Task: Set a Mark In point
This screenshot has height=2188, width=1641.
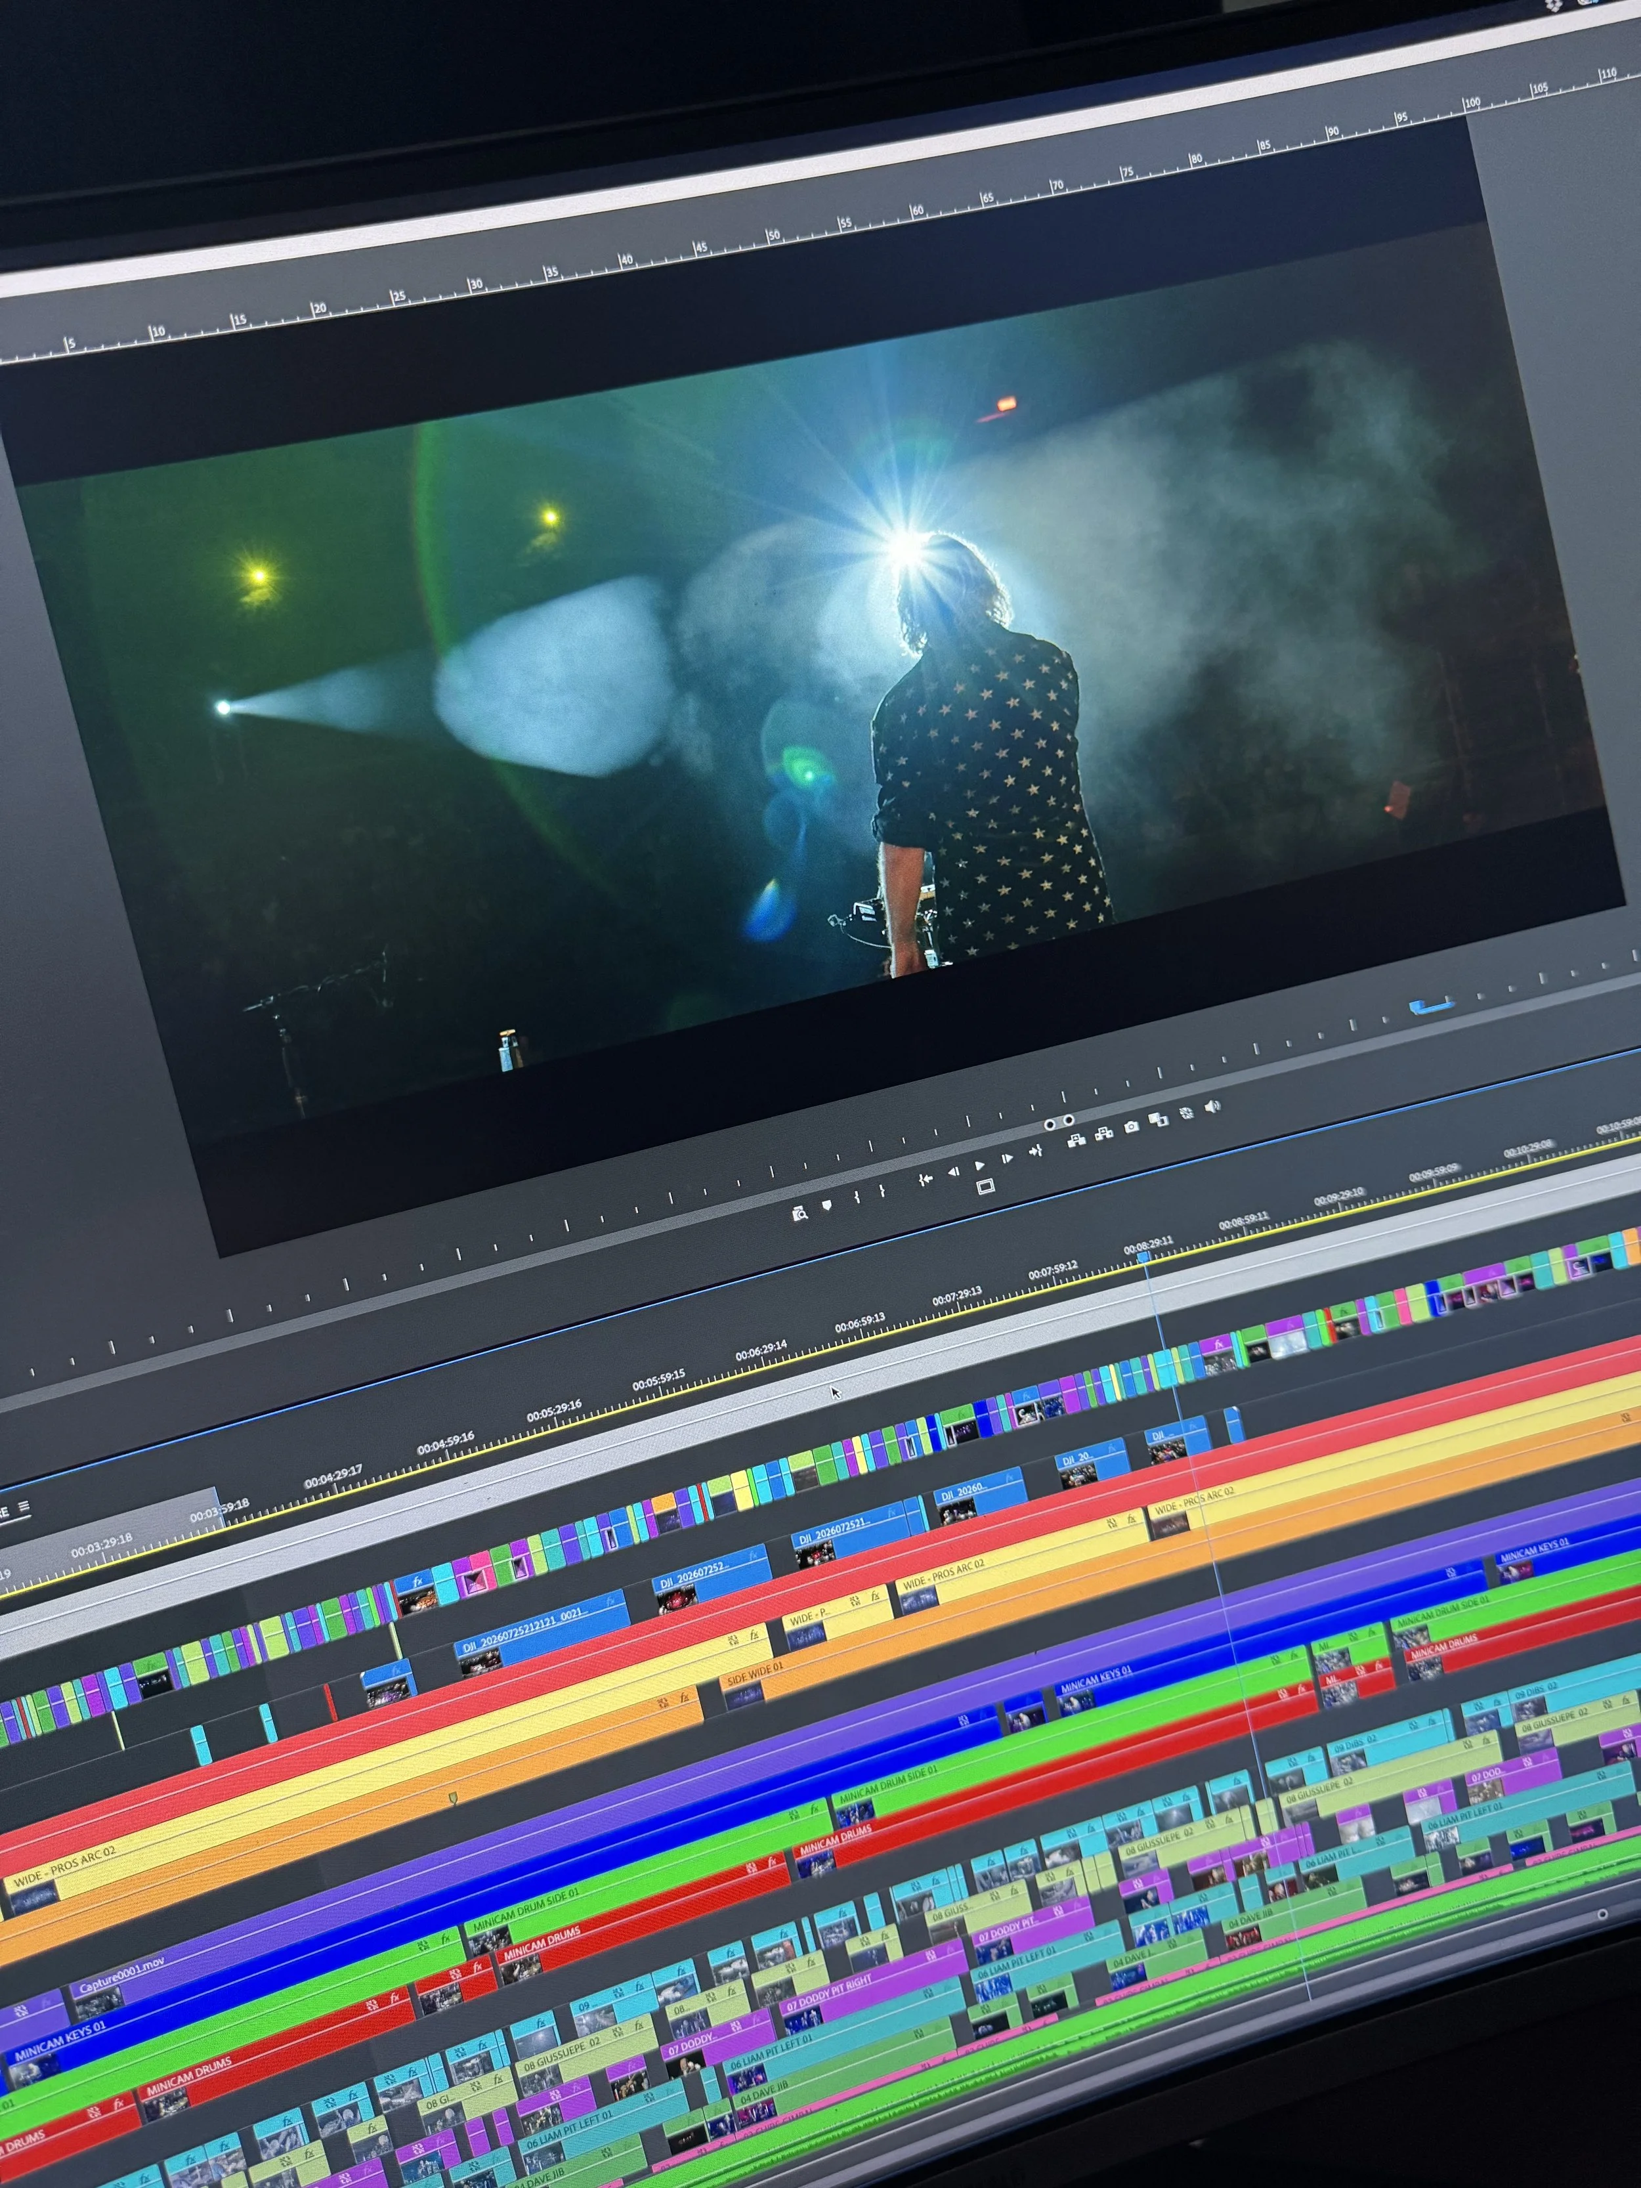Action: (857, 1197)
